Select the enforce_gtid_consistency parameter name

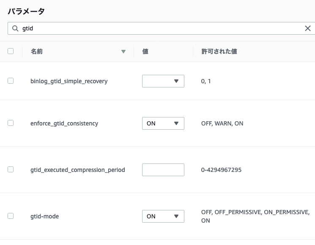point(64,123)
